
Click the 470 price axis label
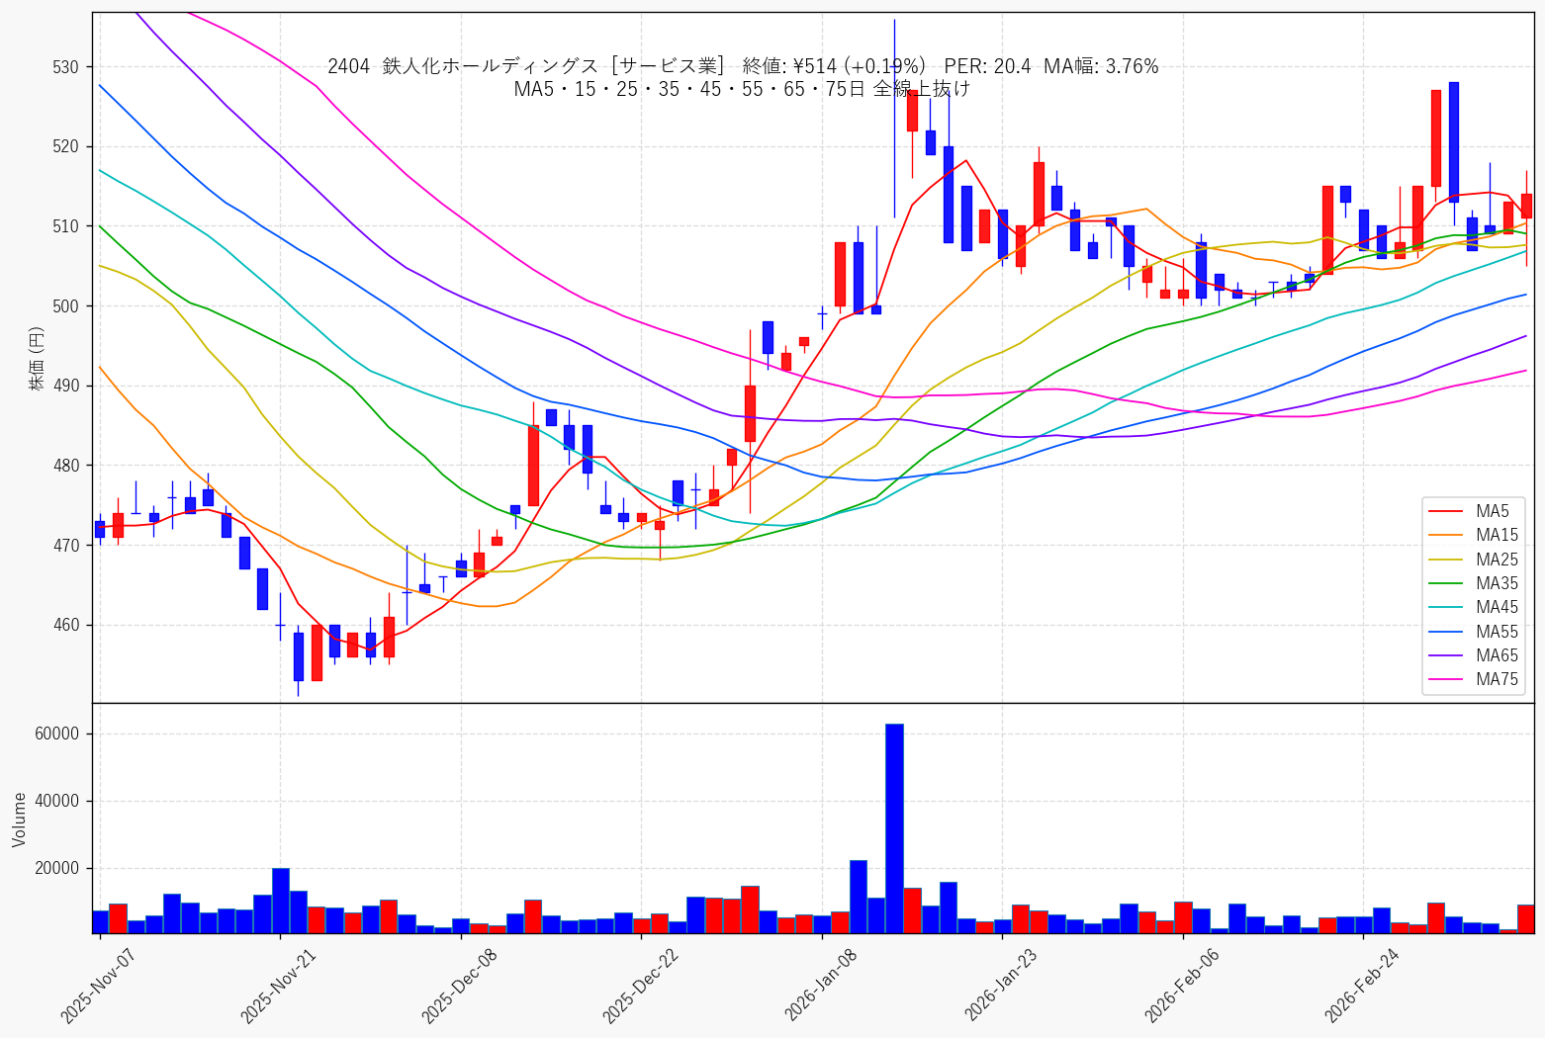pos(66,546)
